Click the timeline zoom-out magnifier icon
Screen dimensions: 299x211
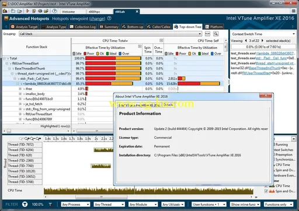coord(33,139)
